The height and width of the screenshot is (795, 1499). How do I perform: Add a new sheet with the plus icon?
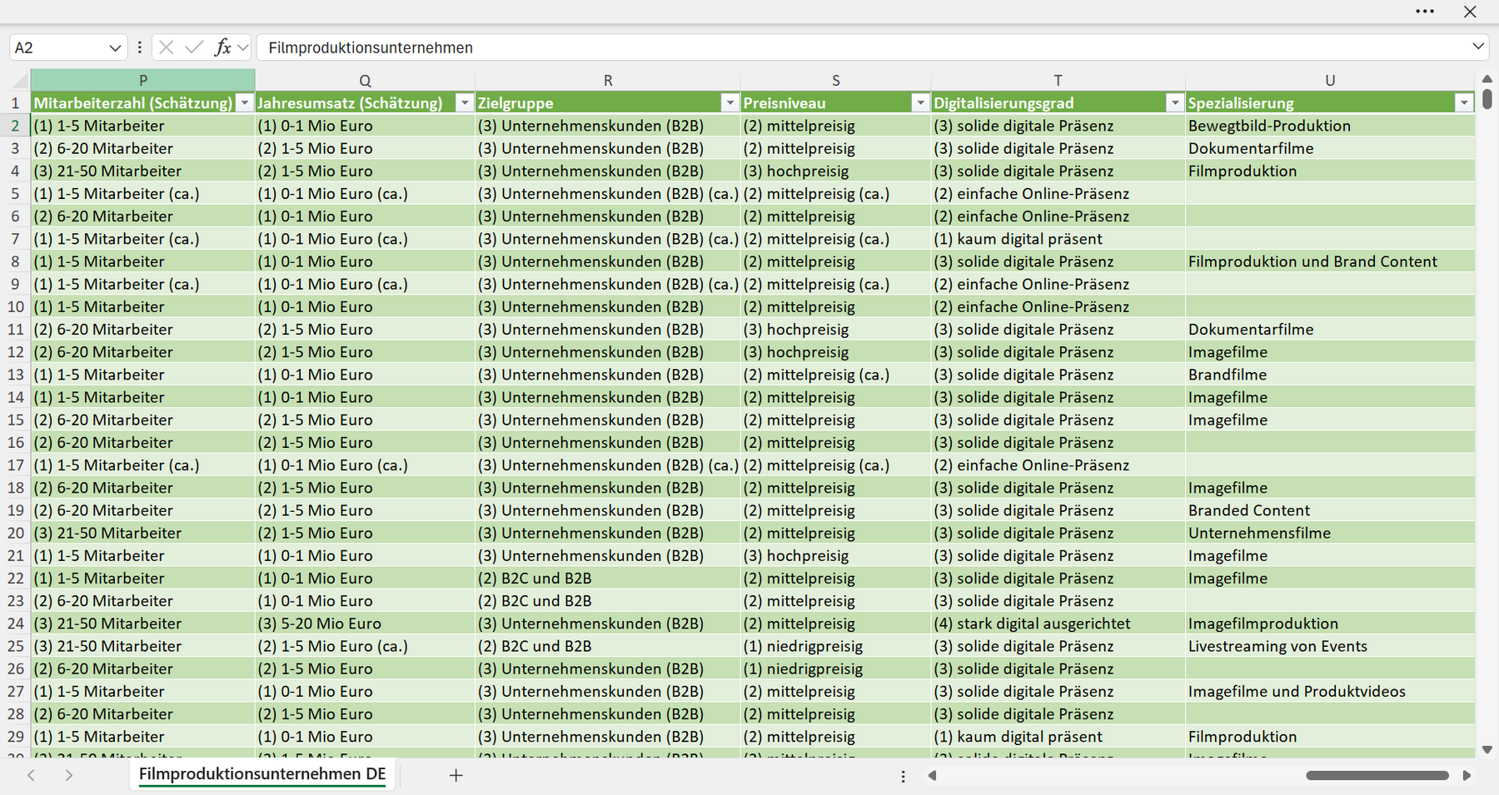click(456, 775)
